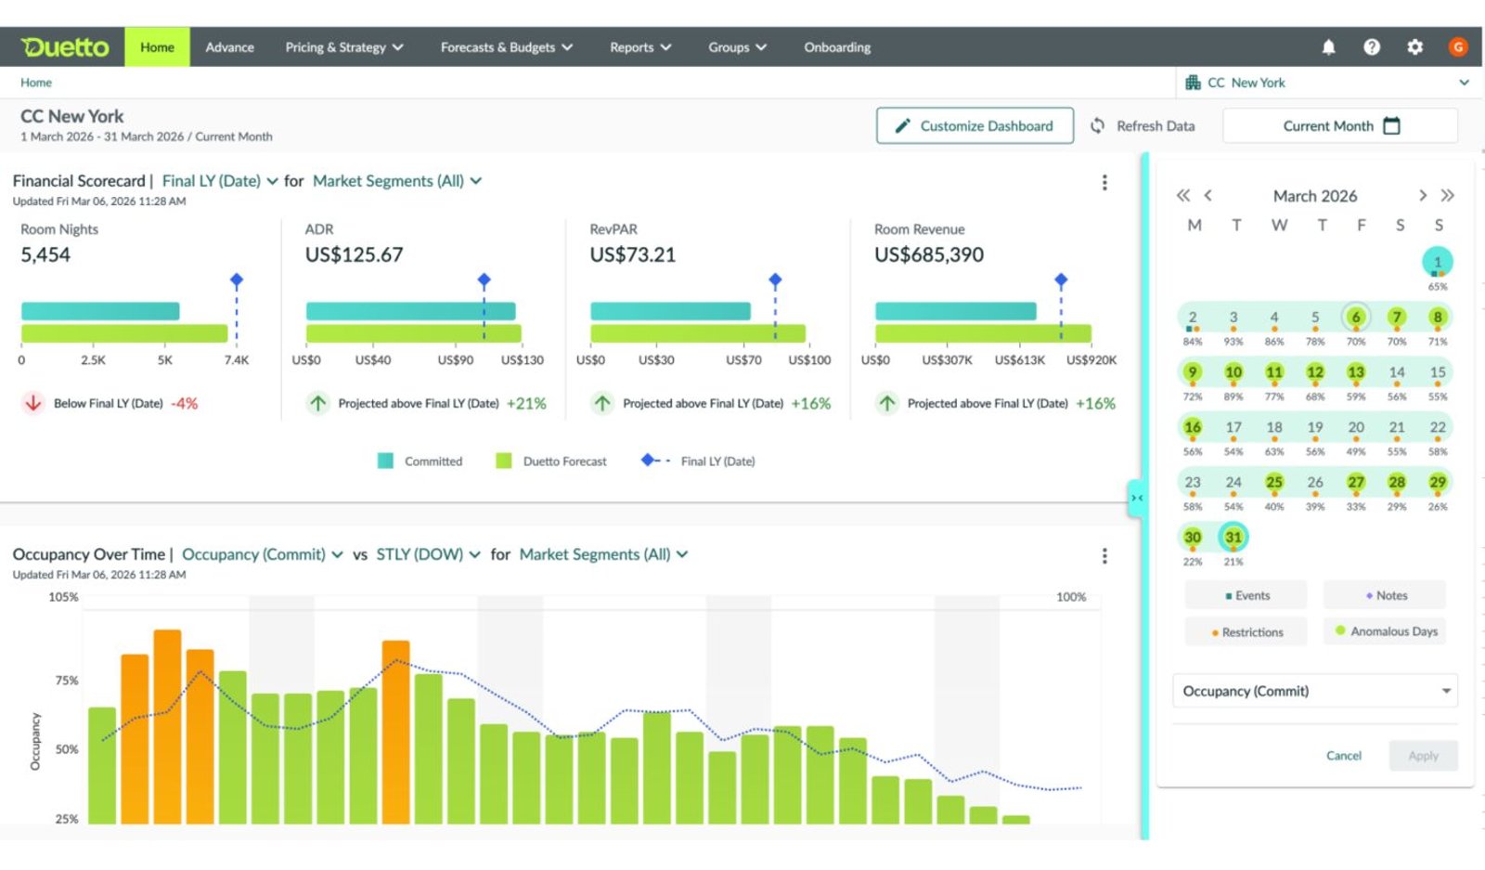Screen dimensions: 1485x870
Task: Click Cancel in the calendar panel
Action: tap(1343, 756)
